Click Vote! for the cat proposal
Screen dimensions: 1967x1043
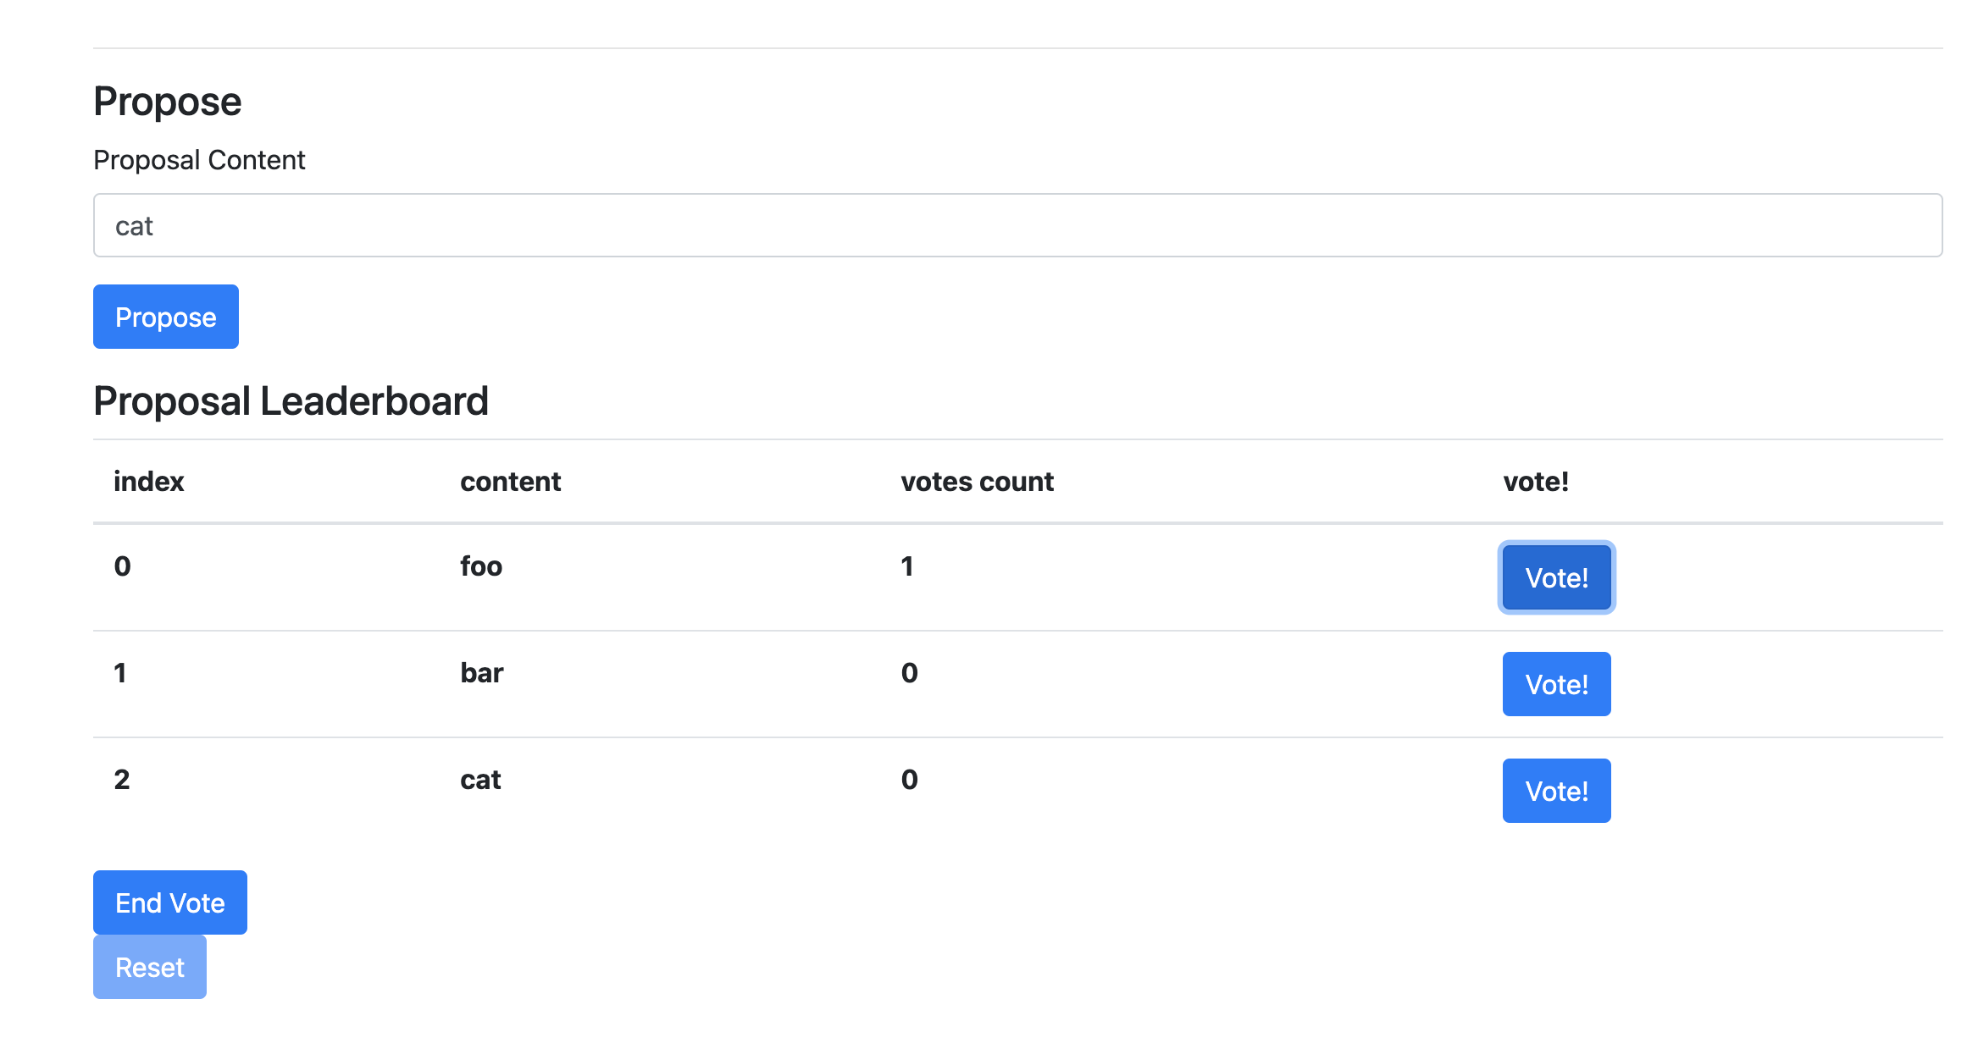(1556, 791)
